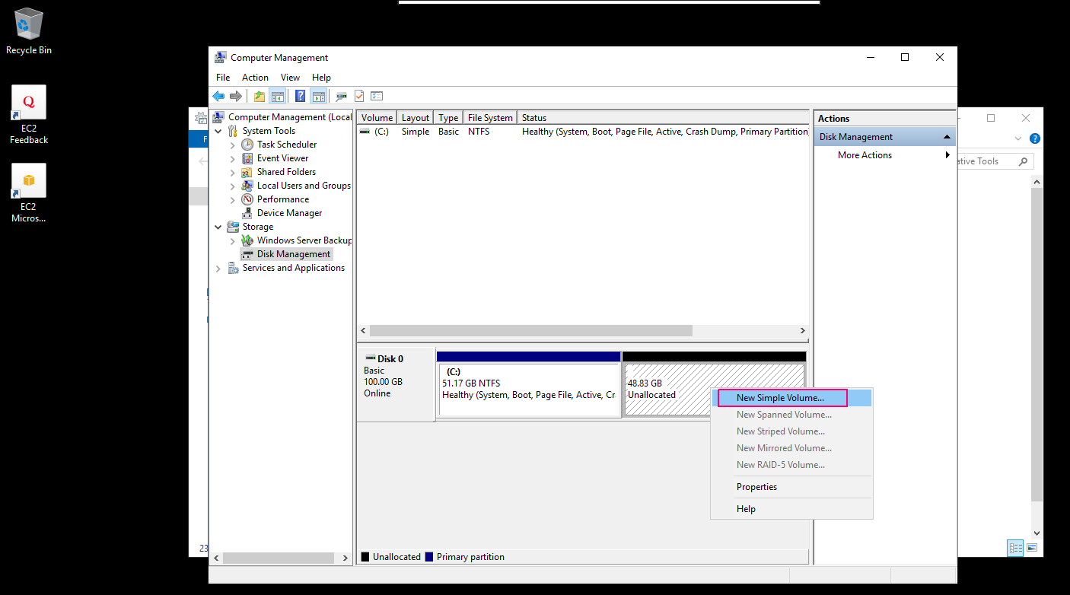1070x595 pixels.
Task: Click the Computer Management title bar icon
Action: tap(220, 58)
